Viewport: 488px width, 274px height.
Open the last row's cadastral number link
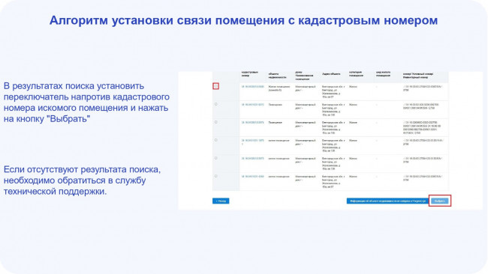click(x=253, y=177)
